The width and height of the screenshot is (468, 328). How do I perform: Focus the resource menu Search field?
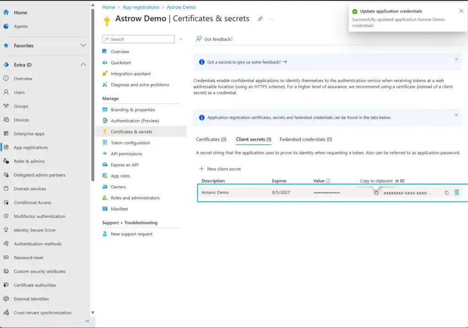pyautogui.click(x=138, y=39)
